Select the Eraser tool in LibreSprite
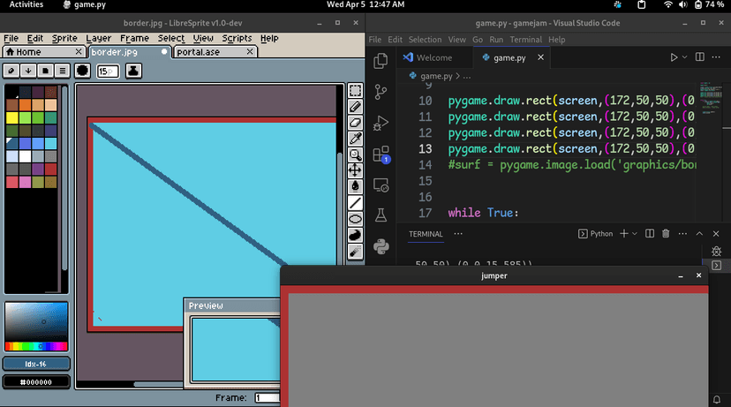Image resolution: width=731 pixels, height=407 pixels. point(355,122)
